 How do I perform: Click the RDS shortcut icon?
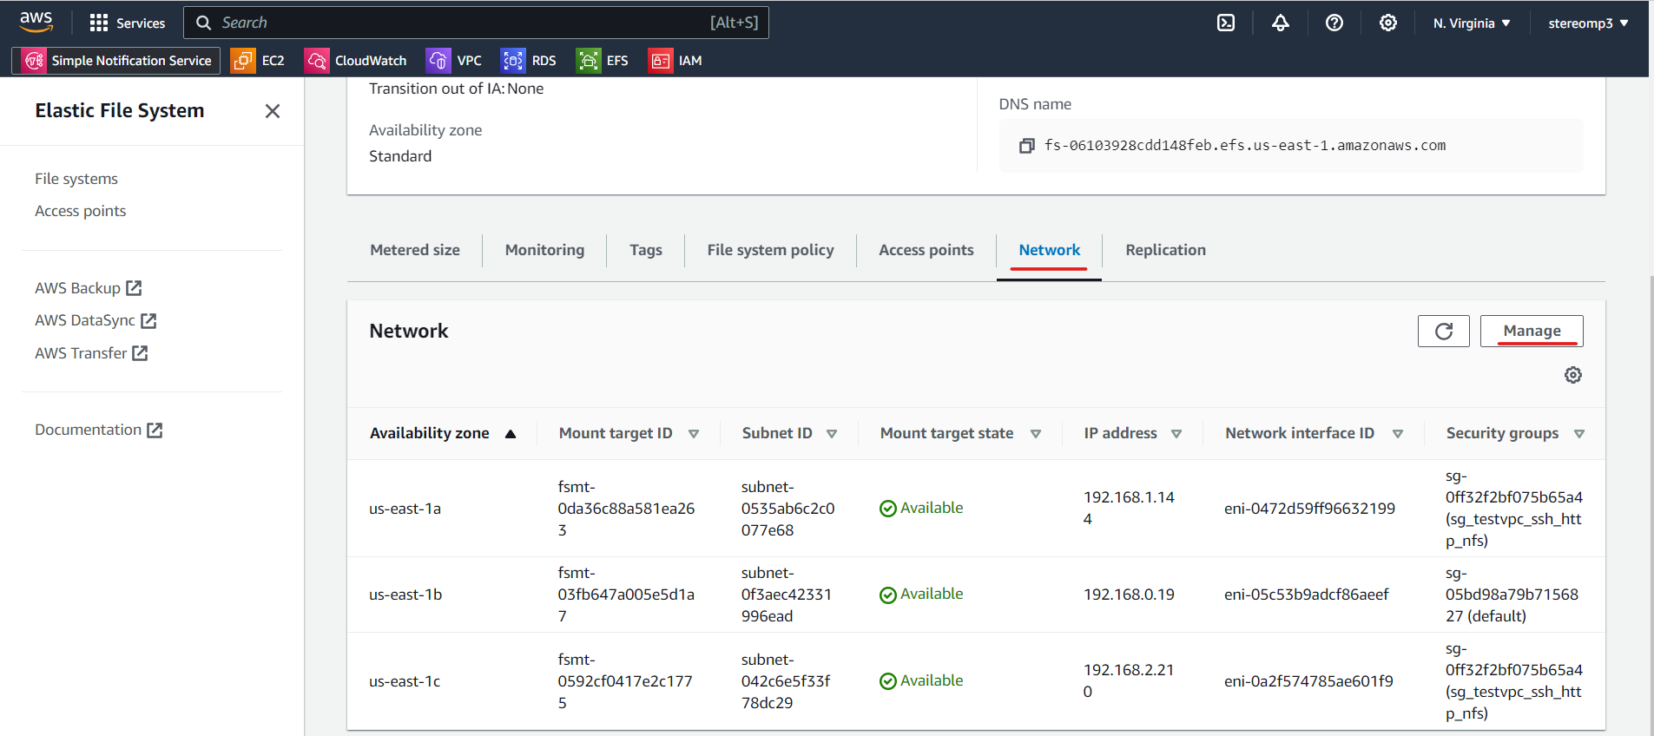tap(513, 61)
